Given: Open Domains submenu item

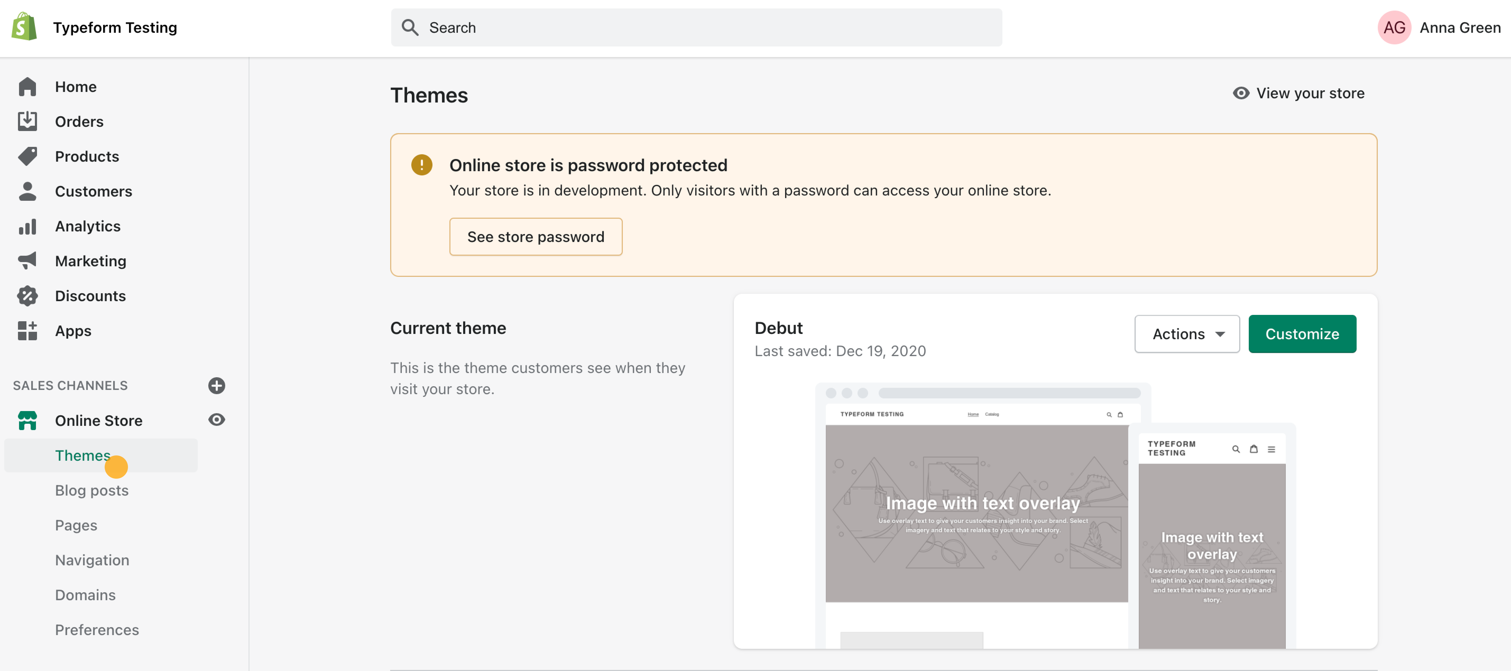Looking at the screenshot, I should 85,595.
